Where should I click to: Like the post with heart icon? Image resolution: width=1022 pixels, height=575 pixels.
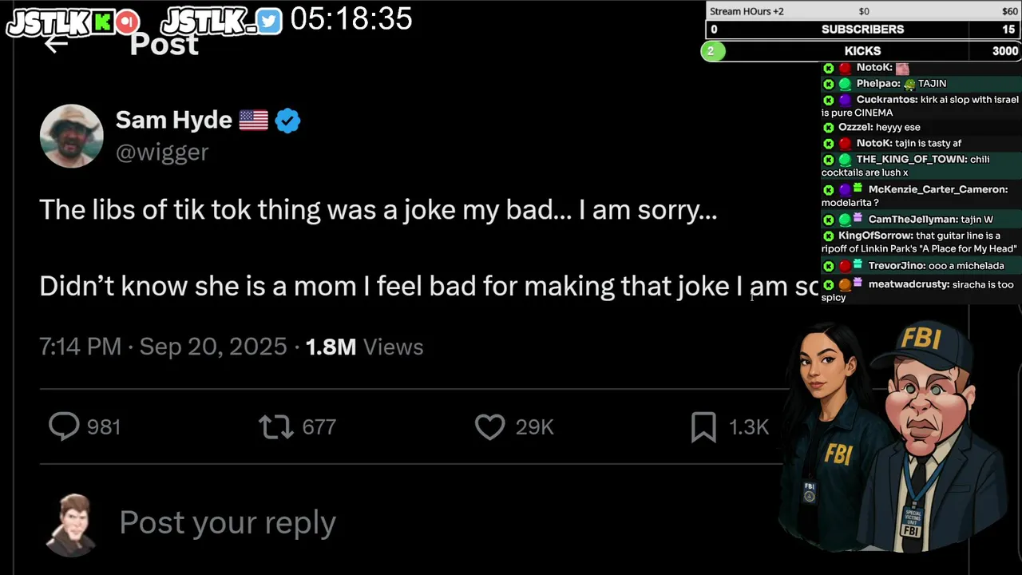[x=489, y=427]
